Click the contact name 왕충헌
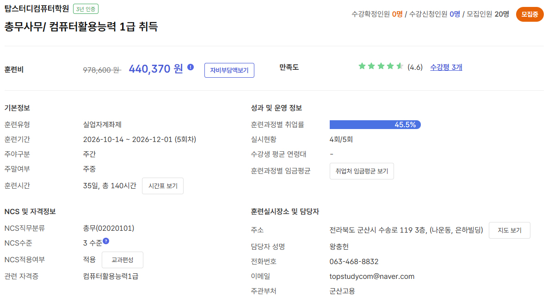 point(339,247)
